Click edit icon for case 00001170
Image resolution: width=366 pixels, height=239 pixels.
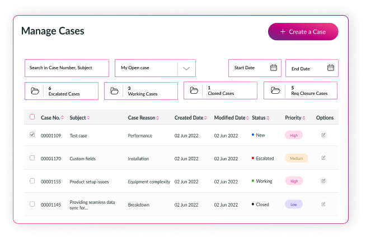coord(323,158)
